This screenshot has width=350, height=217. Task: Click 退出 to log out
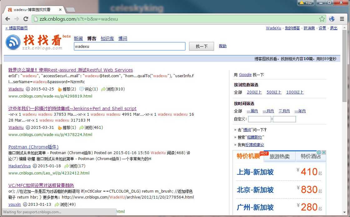[x=334, y=28]
